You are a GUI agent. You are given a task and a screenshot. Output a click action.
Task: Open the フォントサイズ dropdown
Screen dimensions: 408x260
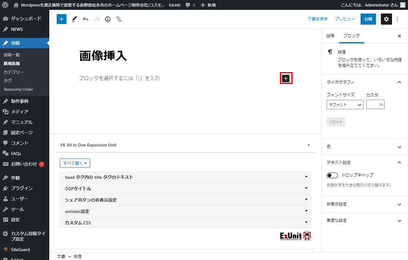click(x=345, y=105)
